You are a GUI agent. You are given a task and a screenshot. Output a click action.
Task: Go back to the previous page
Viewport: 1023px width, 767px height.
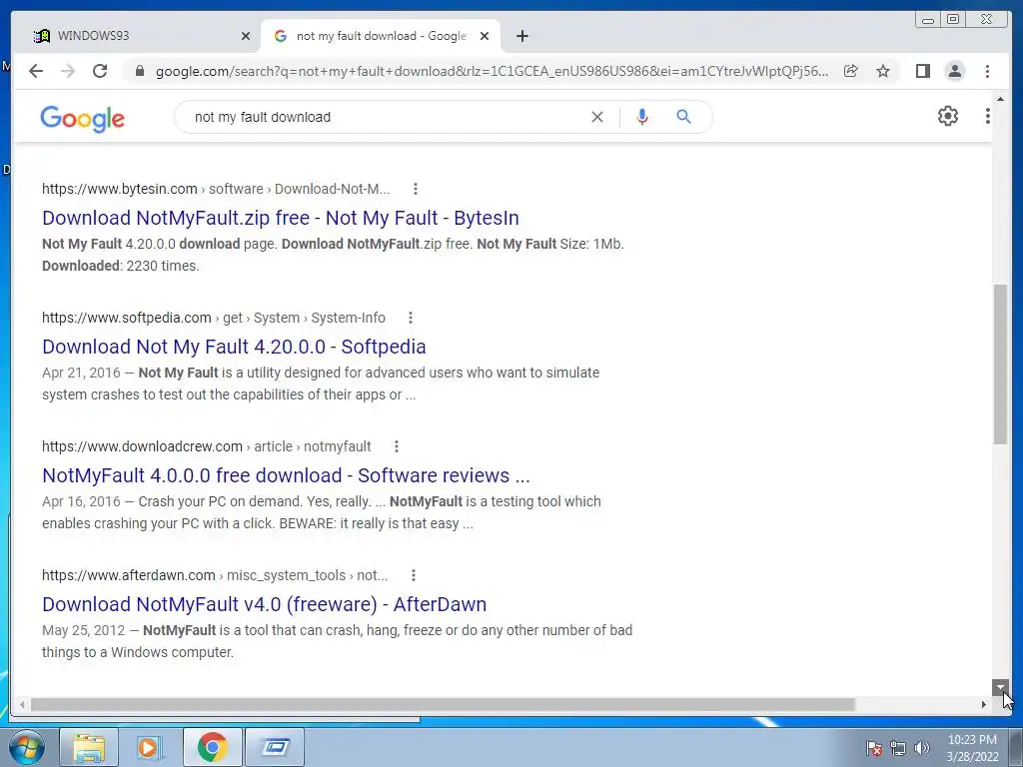(36, 71)
